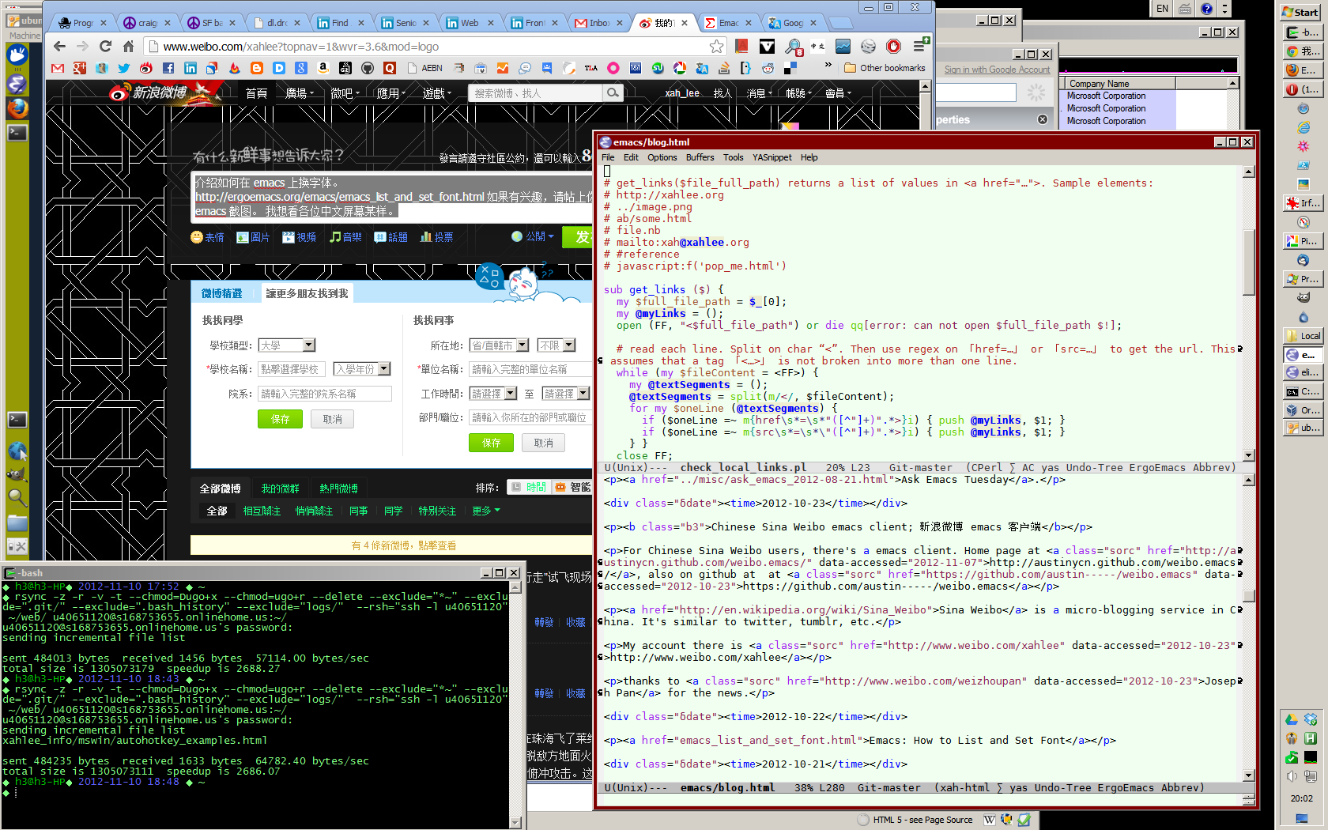Select the 讓更多朋友找到我 tab

[x=307, y=293]
